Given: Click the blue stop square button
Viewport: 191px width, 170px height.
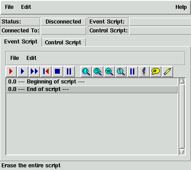Looking at the screenshot, I should click(58, 71).
